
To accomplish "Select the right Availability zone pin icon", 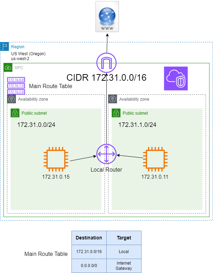I will [x=113, y=99].
